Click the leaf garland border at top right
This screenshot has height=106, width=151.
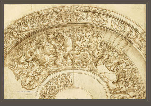click(x=93, y=9)
